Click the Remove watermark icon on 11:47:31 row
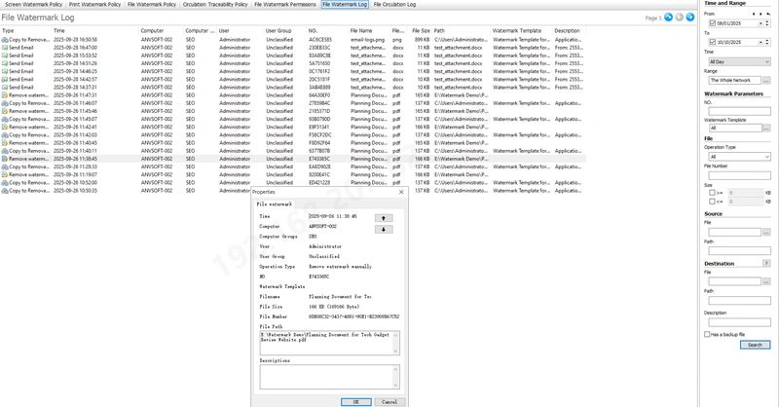The width and height of the screenshot is (779, 407). coord(5,95)
